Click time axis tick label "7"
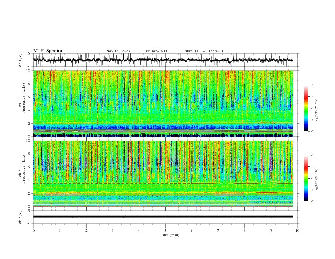335x259 pixels. point(218,231)
